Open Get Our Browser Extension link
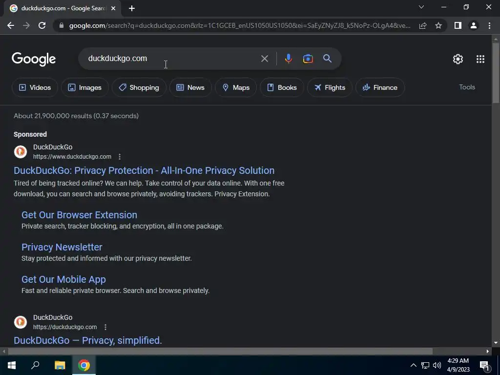500x375 pixels. click(79, 215)
